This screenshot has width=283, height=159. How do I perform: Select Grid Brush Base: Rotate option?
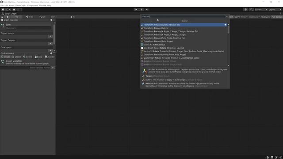pos(184,48)
